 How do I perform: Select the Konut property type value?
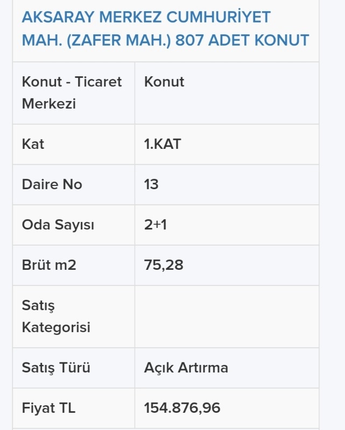164,82
